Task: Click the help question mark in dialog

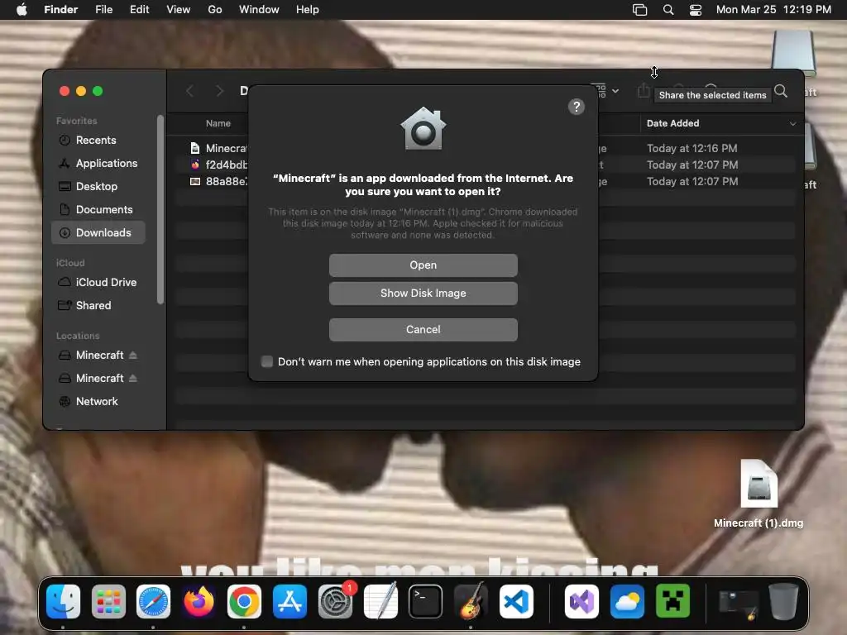Action: (x=577, y=107)
